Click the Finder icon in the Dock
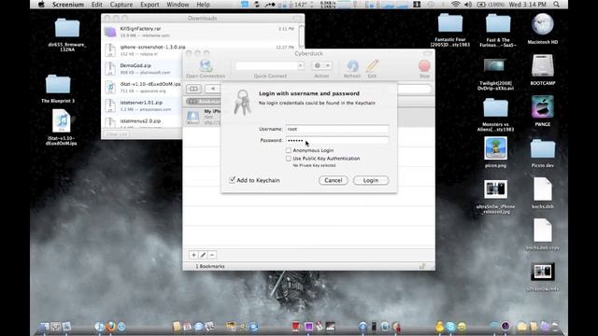598x336 pixels. tap(44, 327)
